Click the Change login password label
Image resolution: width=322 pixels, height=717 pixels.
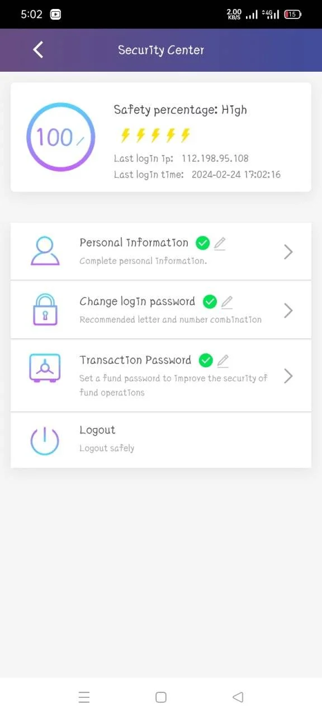point(138,301)
